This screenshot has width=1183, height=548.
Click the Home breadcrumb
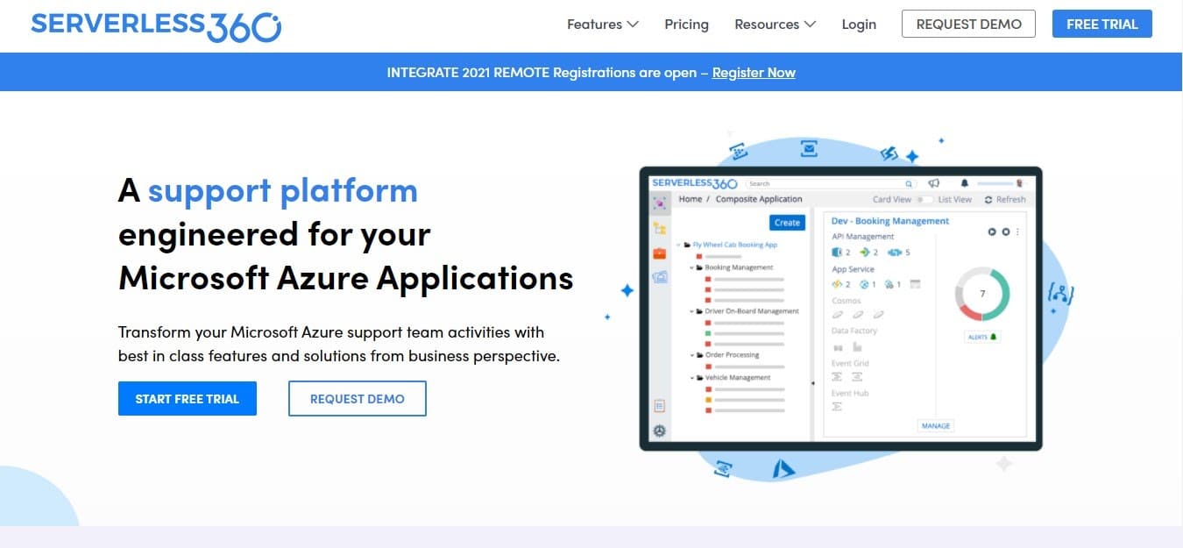(x=691, y=199)
